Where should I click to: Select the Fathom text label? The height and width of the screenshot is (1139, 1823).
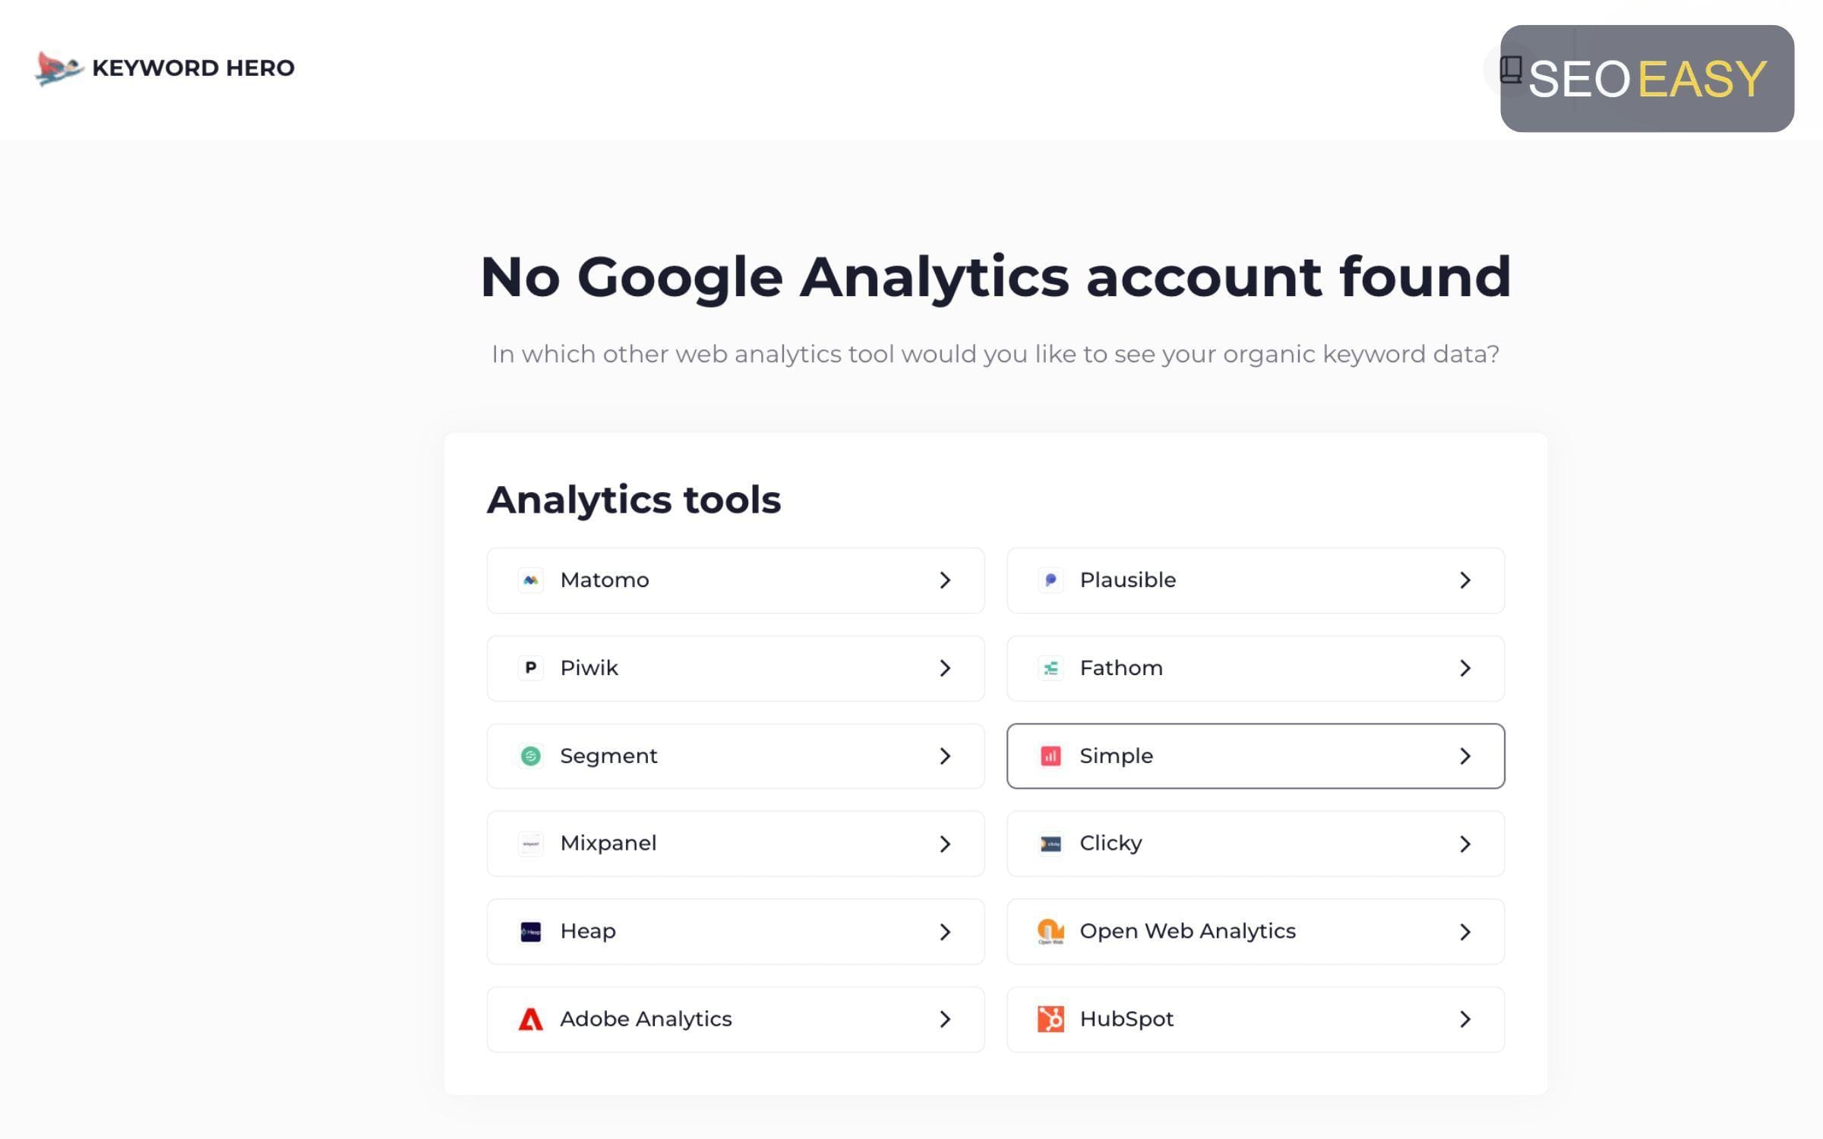point(1121,668)
